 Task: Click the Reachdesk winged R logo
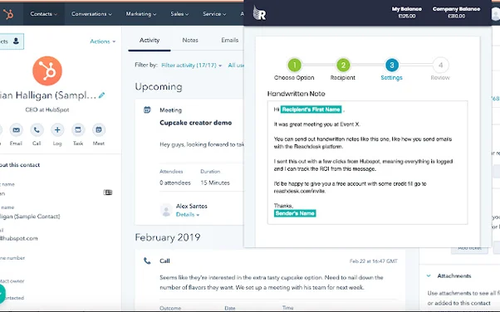260,13
